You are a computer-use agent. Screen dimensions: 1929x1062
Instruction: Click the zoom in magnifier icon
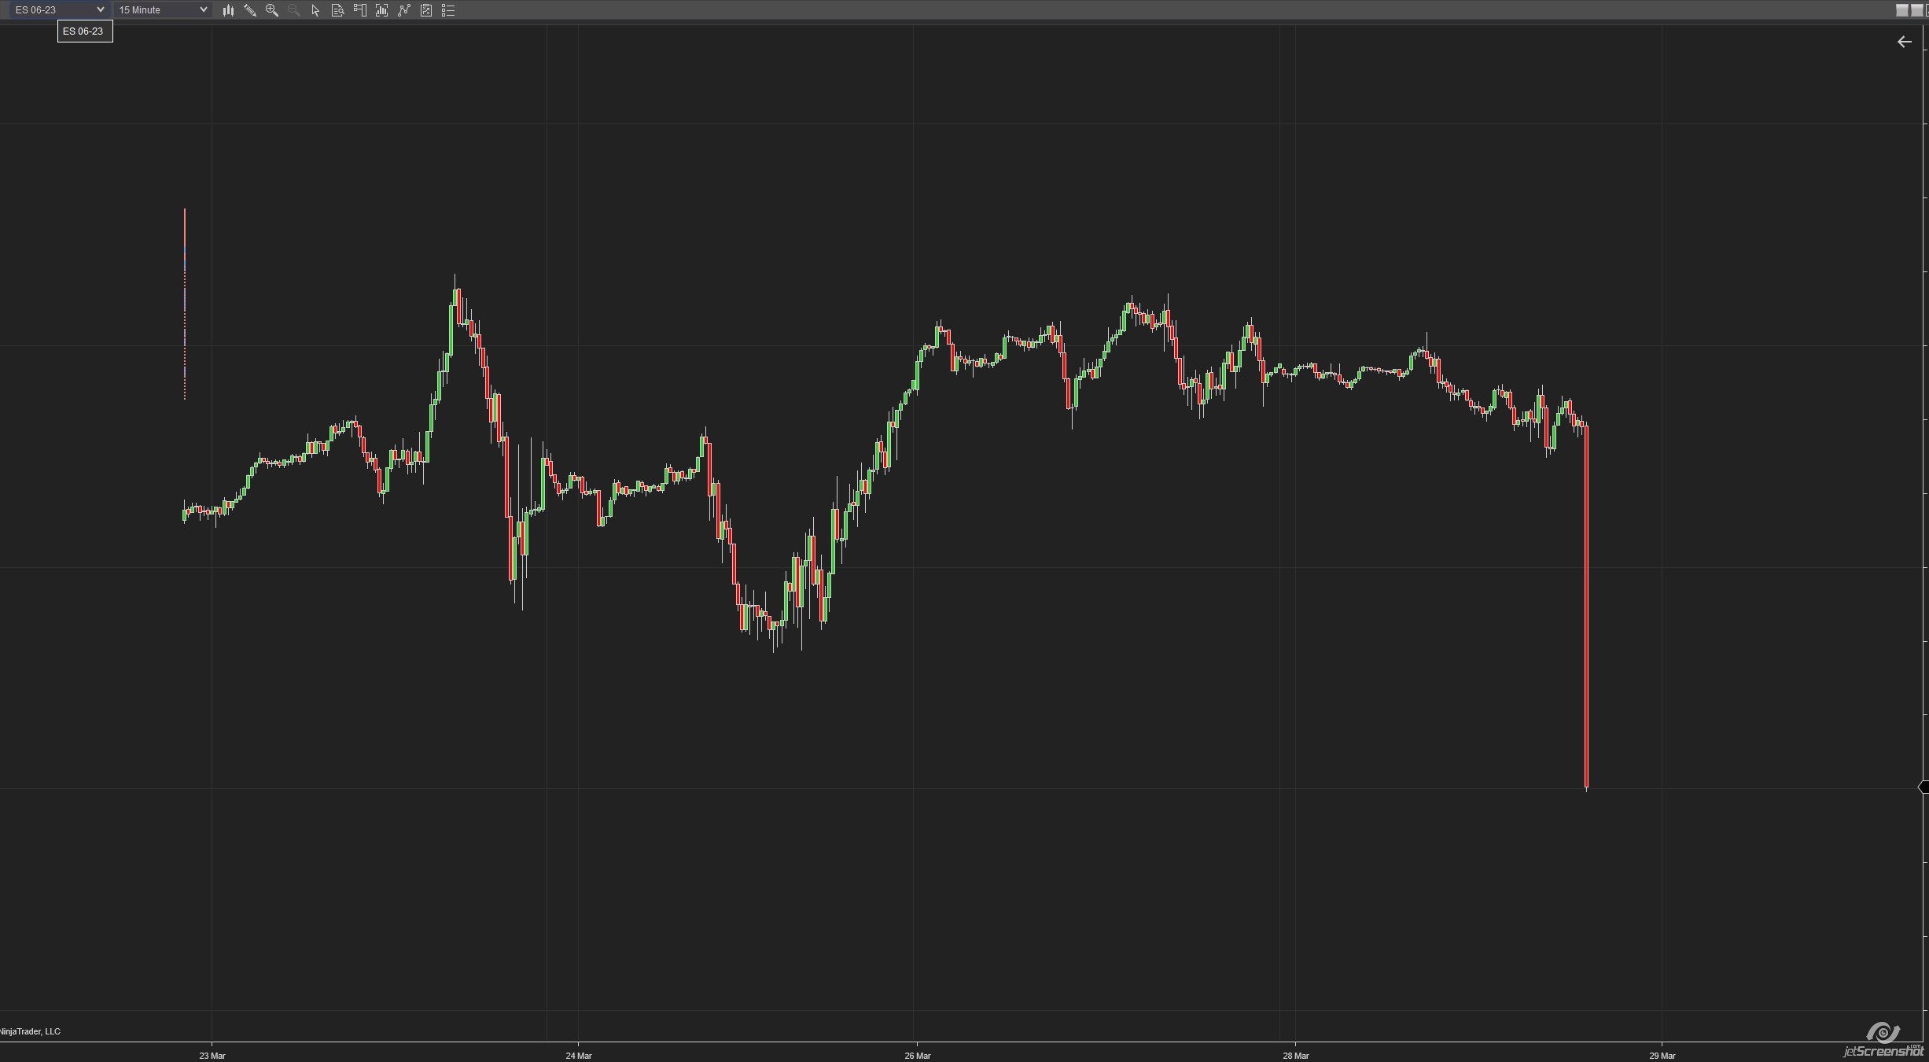pyautogui.click(x=272, y=10)
